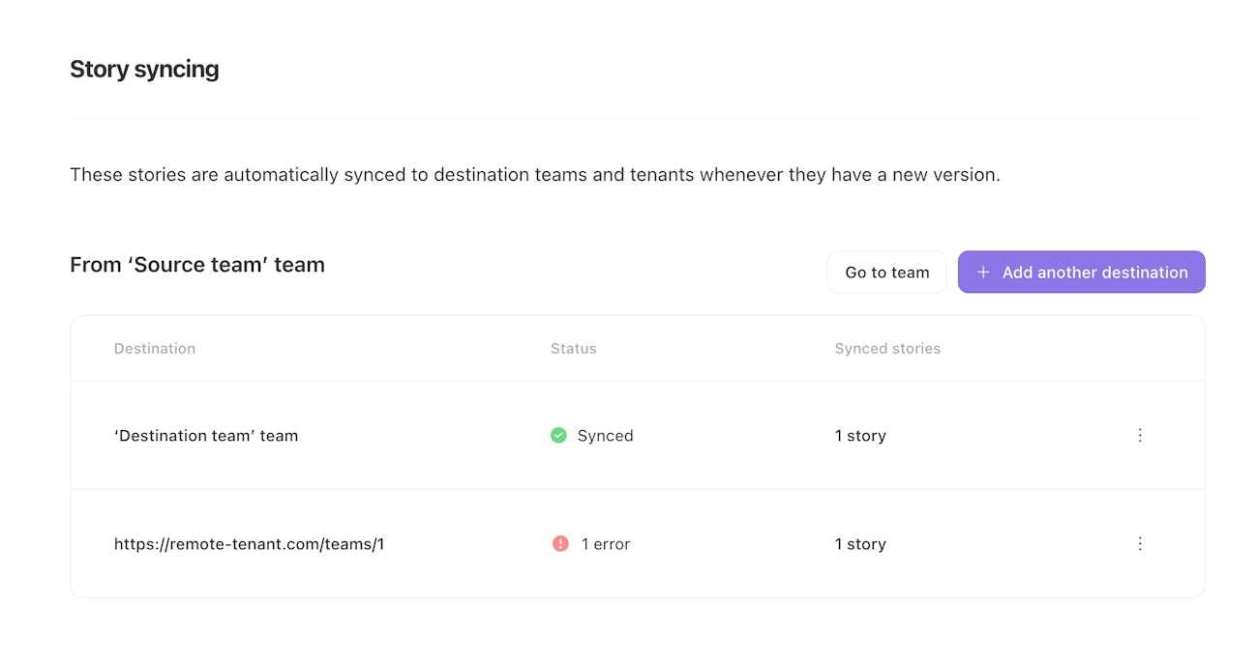Click the plus icon on Add another destination
The width and height of the screenshot is (1258, 664).
(x=983, y=273)
